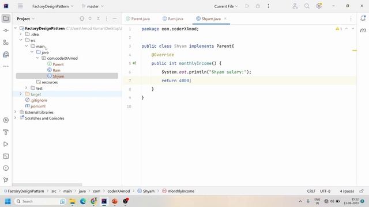Click the yellow warning stripe marker
The width and height of the screenshot is (369, 207).
pos(355,50)
